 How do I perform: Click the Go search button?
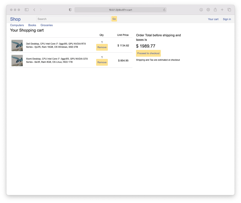(114, 19)
